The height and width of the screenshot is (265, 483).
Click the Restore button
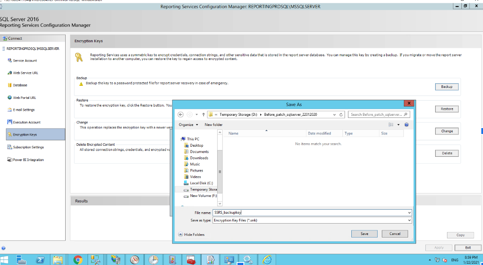(447, 109)
